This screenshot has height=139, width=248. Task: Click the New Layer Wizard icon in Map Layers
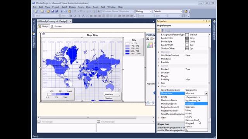(148, 39)
